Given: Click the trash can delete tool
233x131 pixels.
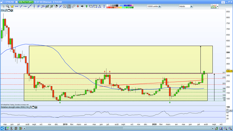Looking at the screenshot, I should click(69, 7).
